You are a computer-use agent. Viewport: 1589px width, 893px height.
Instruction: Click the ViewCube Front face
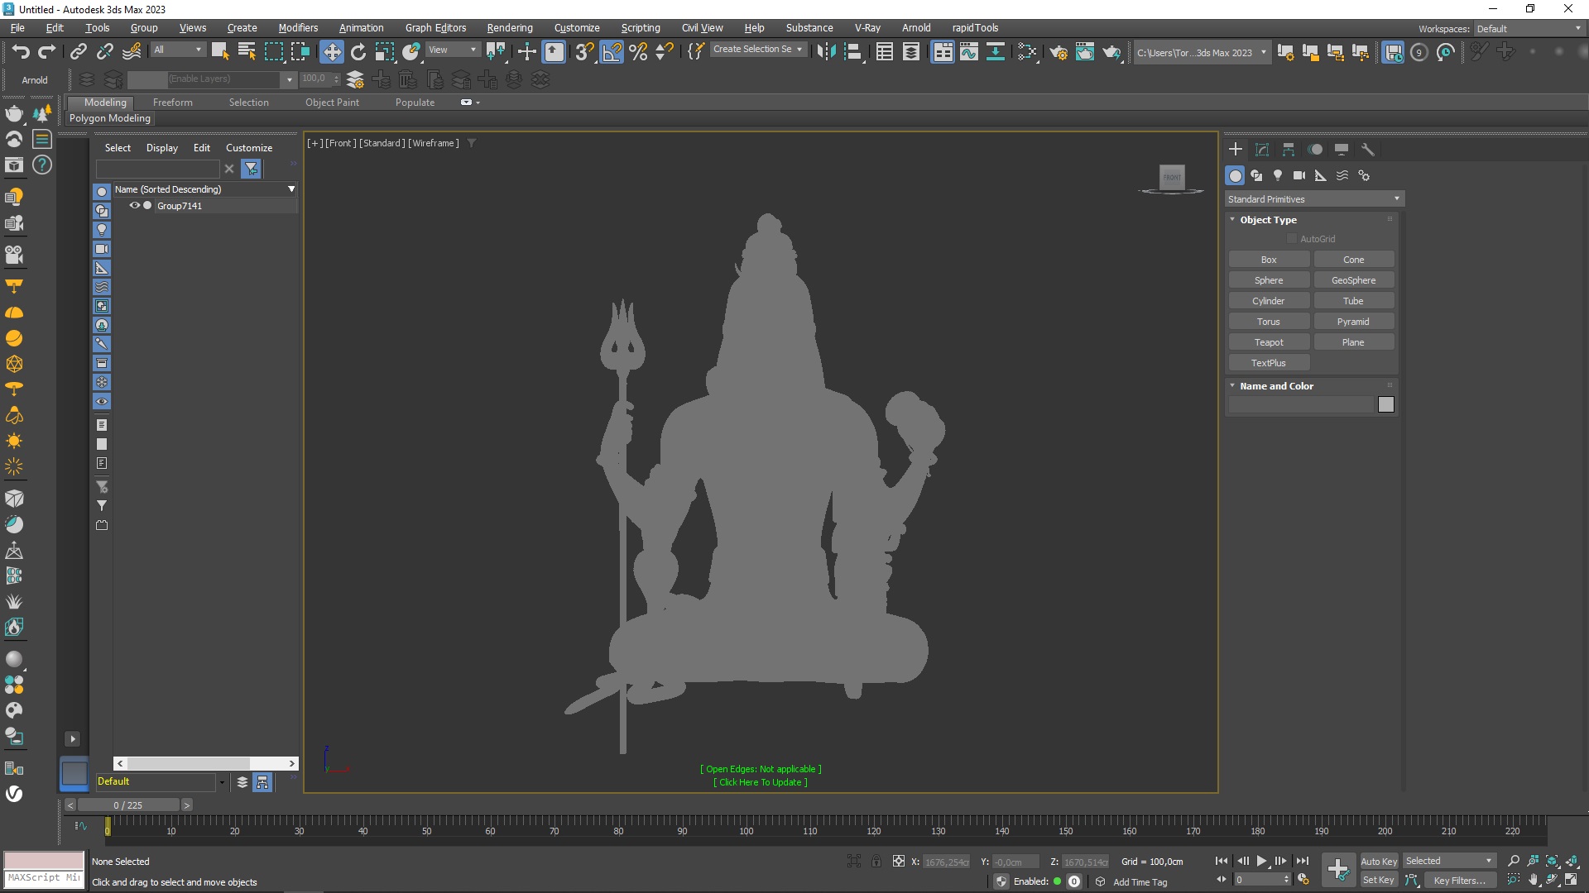point(1172,177)
